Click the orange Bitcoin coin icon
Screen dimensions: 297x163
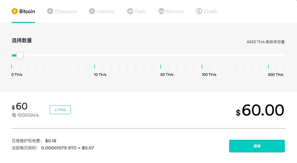[x=14, y=11]
